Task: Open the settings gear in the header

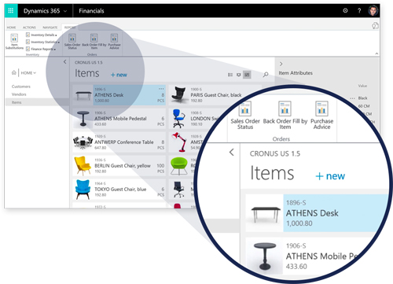Action: click(x=345, y=10)
